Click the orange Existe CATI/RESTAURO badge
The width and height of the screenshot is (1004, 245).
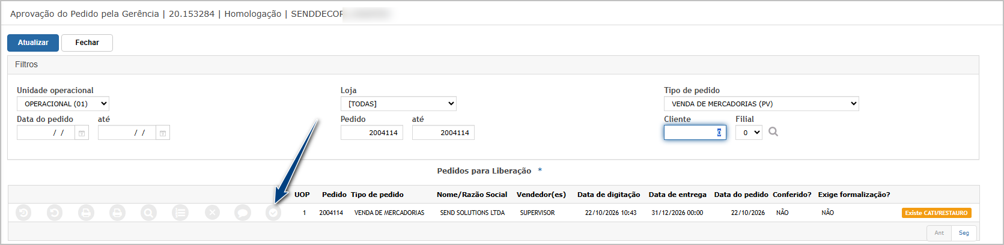click(x=936, y=213)
